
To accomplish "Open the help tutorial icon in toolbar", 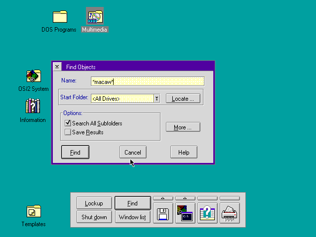I will [x=207, y=213].
